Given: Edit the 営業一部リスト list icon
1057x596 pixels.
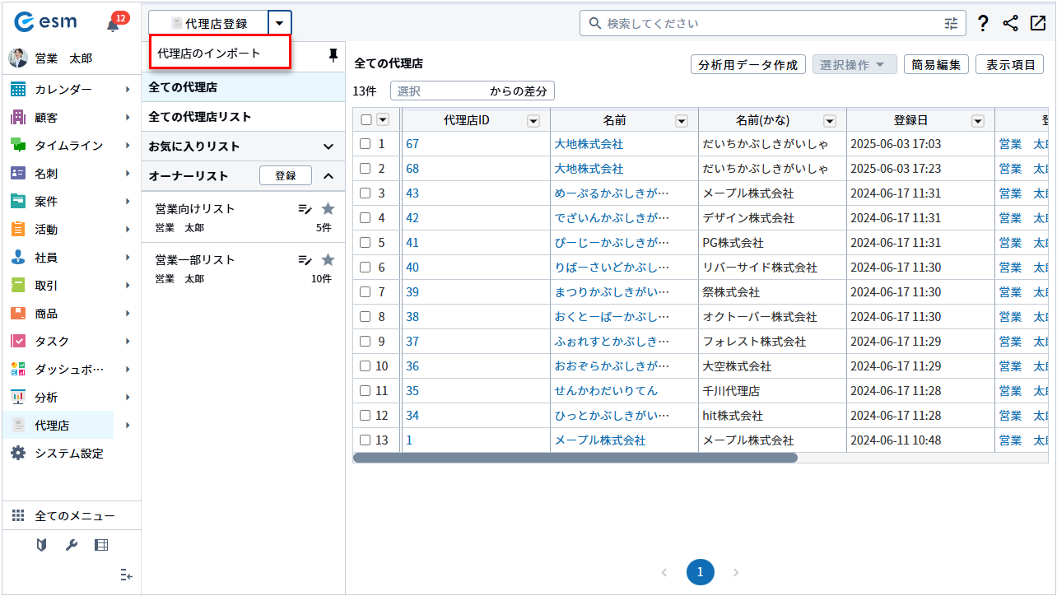Looking at the screenshot, I should (x=305, y=260).
